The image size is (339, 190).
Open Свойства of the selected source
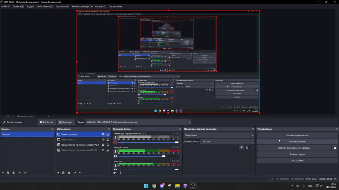[46, 122]
